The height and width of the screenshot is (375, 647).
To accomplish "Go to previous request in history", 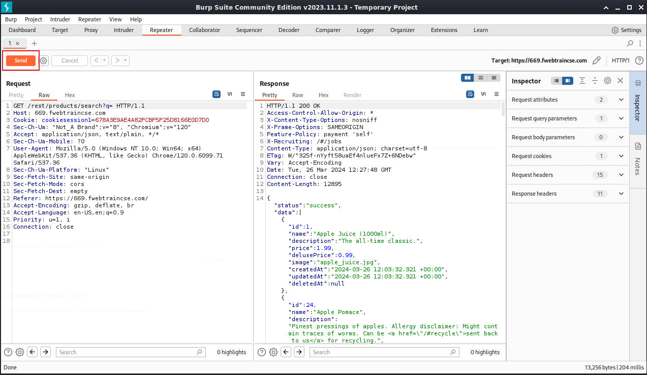I will 96,60.
